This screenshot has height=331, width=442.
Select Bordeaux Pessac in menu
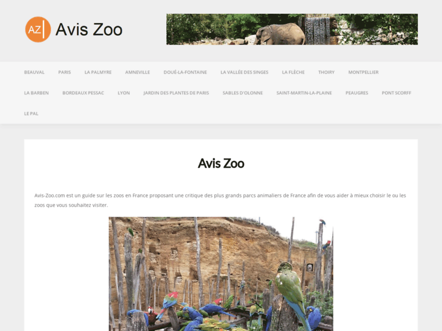tap(83, 93)
